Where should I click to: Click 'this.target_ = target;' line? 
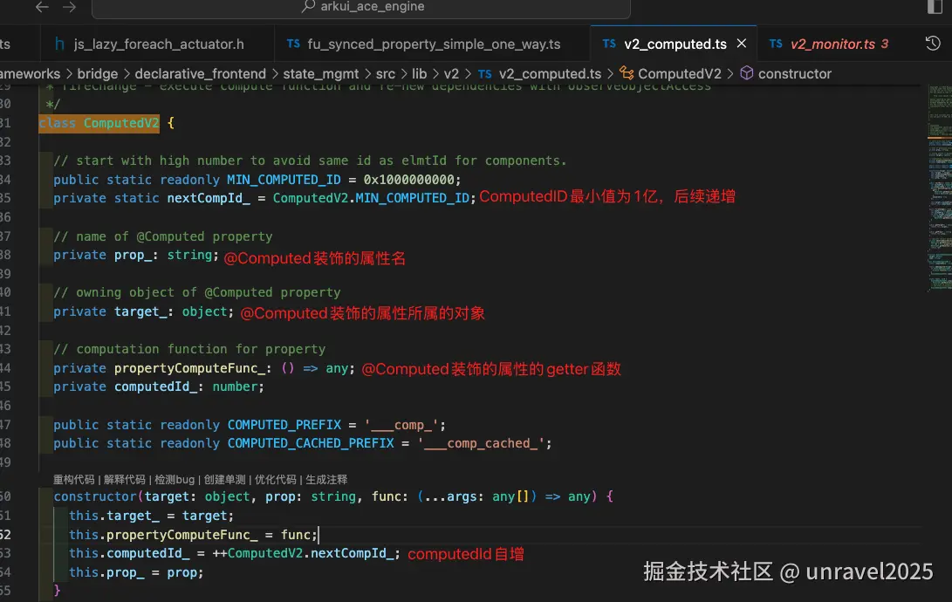[151, 516]
